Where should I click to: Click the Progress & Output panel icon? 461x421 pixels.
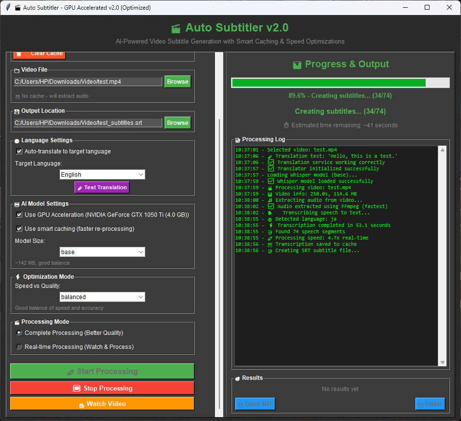[x=297, y=65]
